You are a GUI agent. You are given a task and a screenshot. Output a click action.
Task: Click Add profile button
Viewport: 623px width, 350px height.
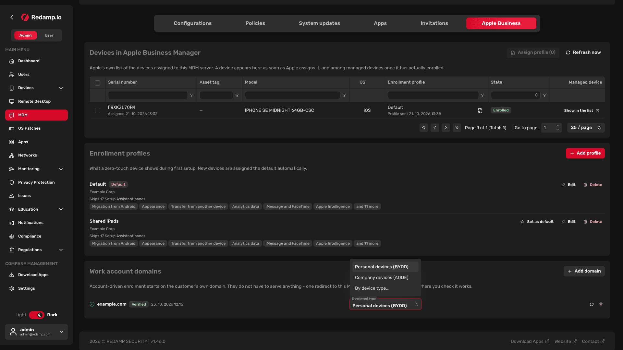(585, 153)
